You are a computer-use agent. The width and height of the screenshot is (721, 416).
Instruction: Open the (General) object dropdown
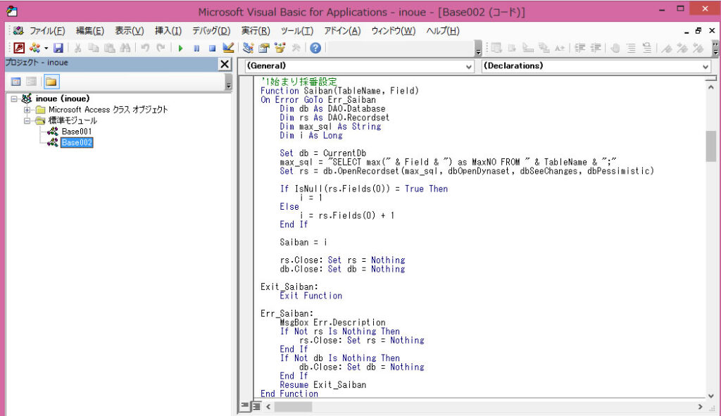coord(468,66)
